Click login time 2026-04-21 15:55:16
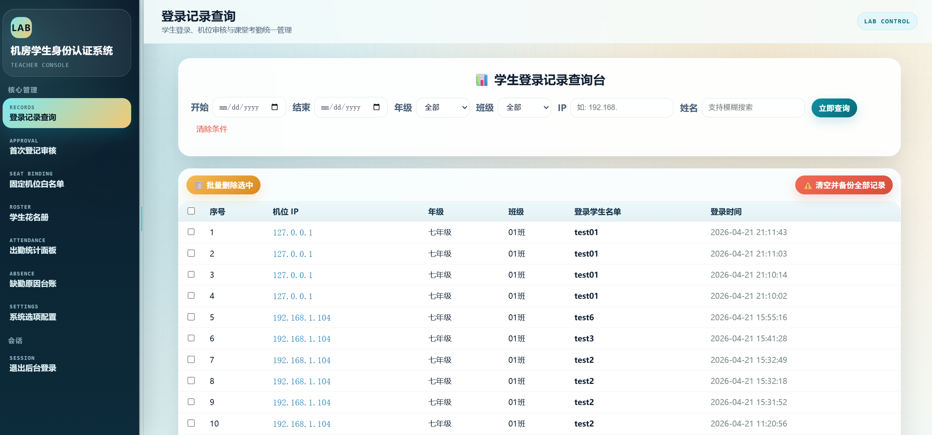 749,317
